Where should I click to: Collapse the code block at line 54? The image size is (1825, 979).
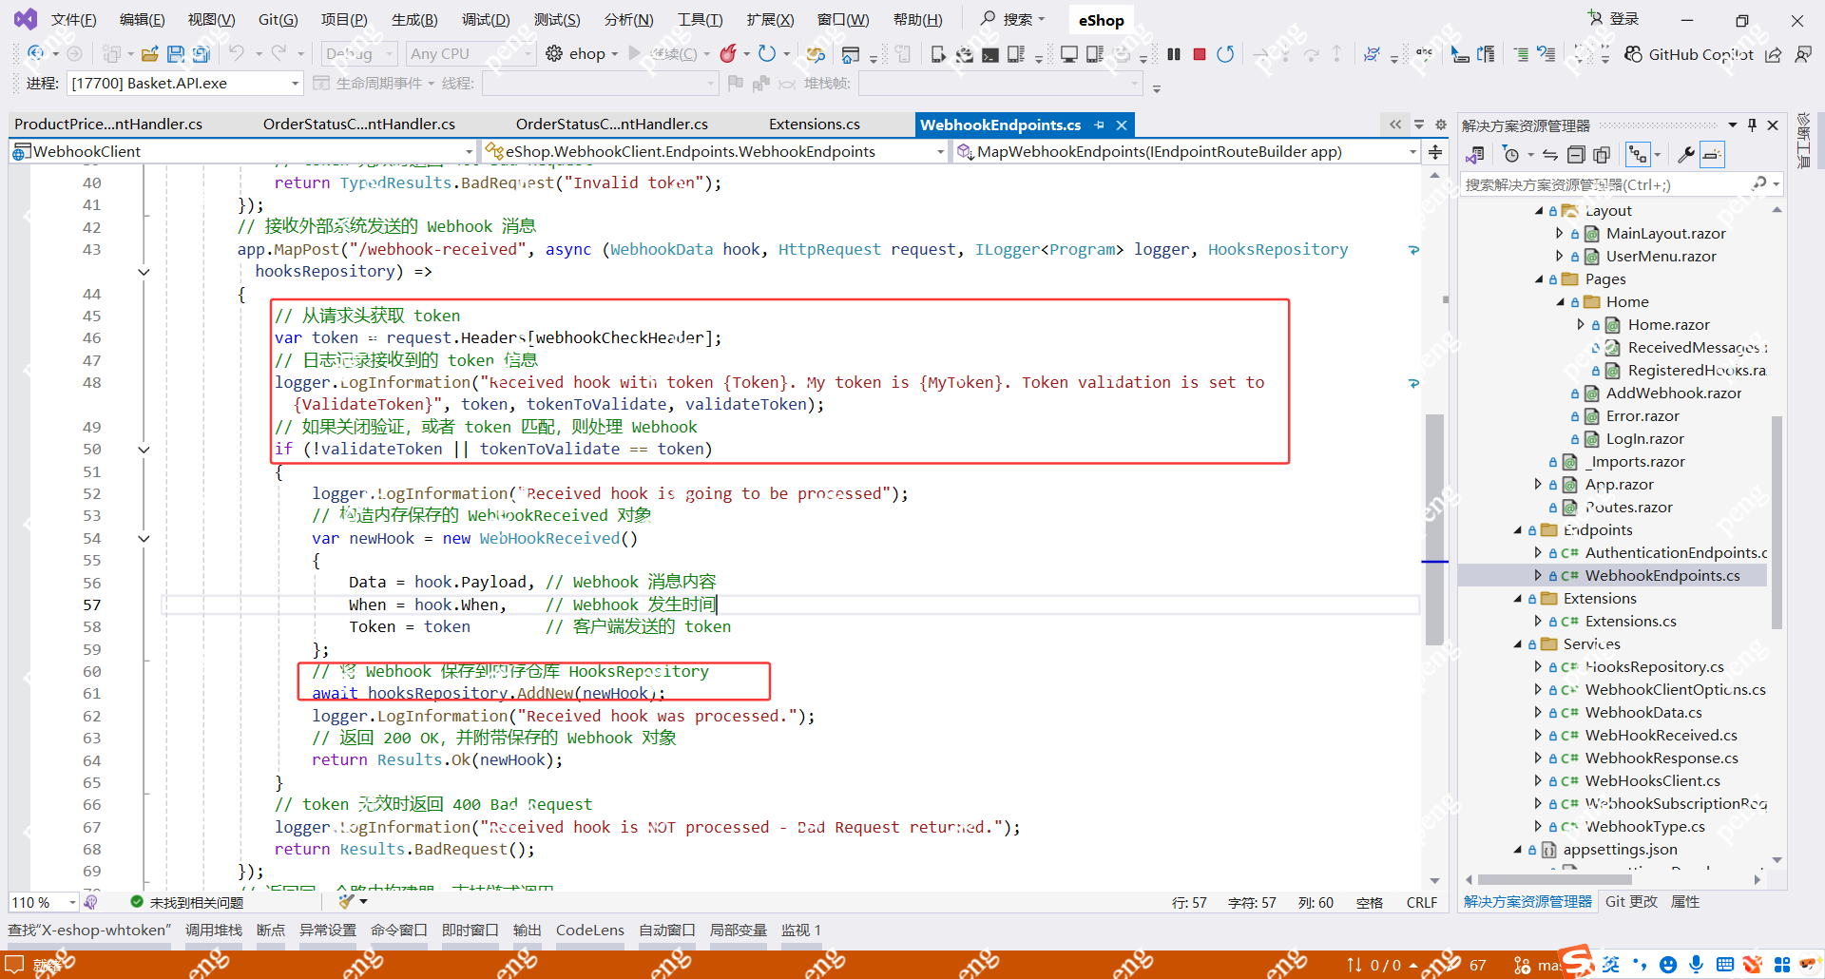(144, 539)
